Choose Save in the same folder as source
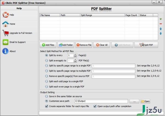This screenshot has width=165, height=116. [46, 96]
